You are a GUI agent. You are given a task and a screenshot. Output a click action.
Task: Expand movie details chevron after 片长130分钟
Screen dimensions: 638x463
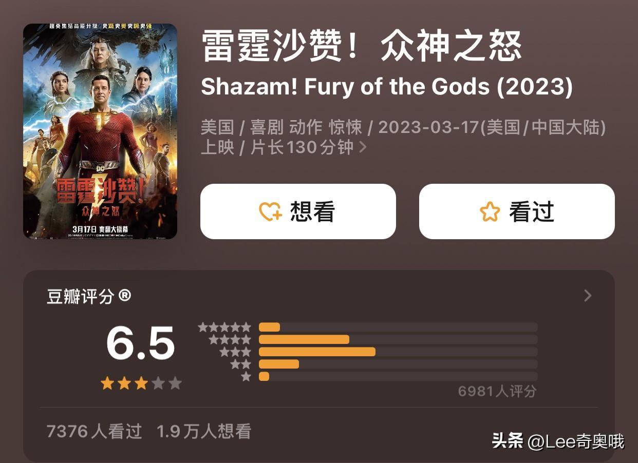[363, 147]
